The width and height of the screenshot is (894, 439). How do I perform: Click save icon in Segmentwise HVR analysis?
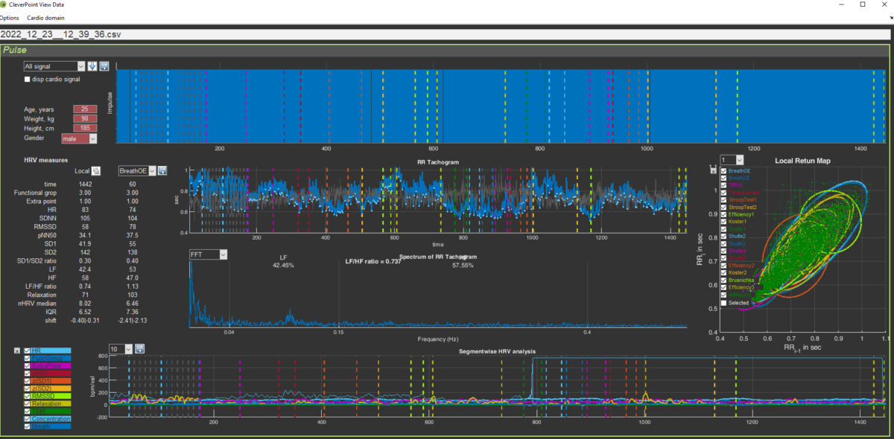pyautogui.click(x=139, y=349)
